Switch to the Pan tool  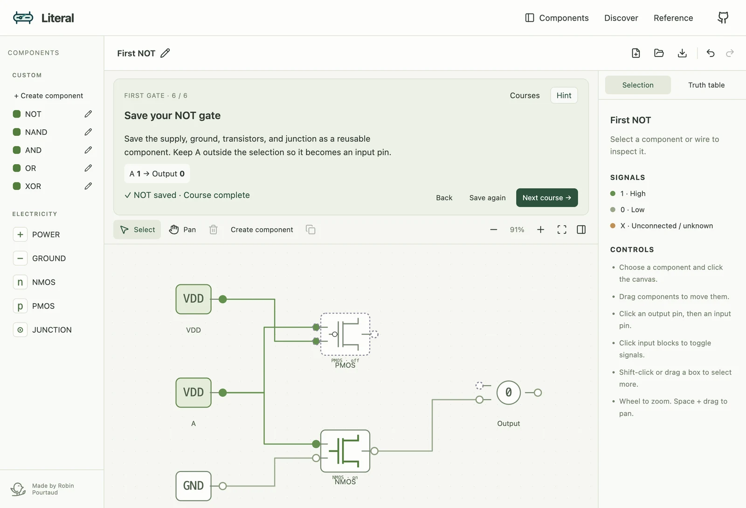(182, 230)
